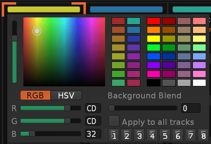Click the red channel R slider
This screenshot has width=211, height=144.
[x=50, y=108]
